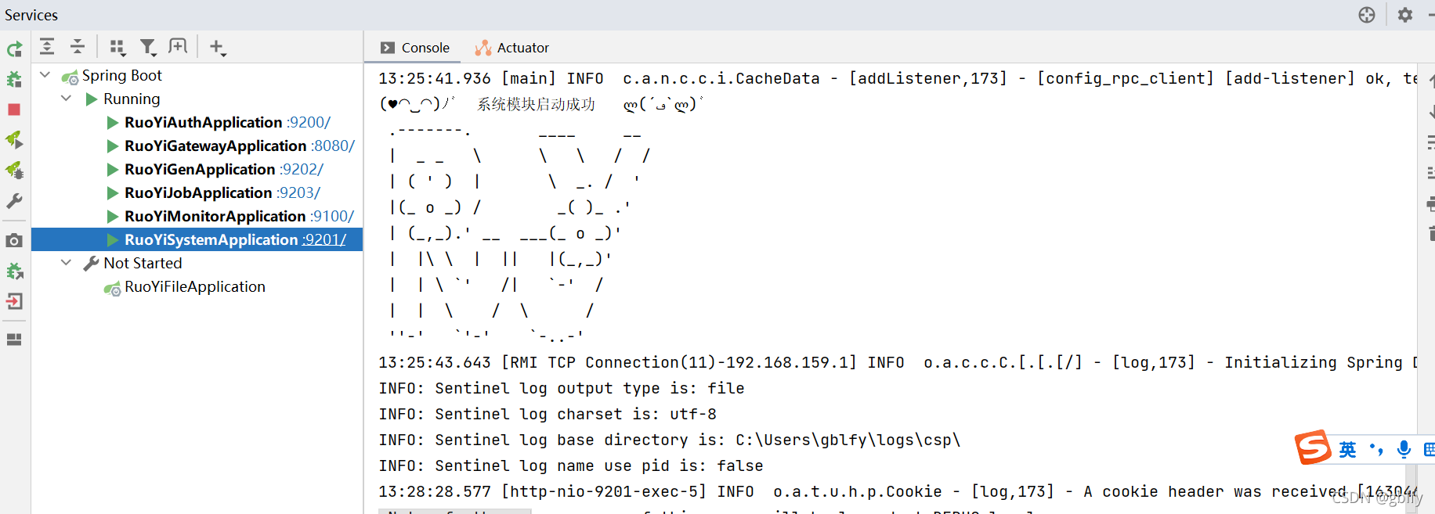Clear the console with the trash icon
This screenshot has height=514, width=1435.
(1431, 233)
